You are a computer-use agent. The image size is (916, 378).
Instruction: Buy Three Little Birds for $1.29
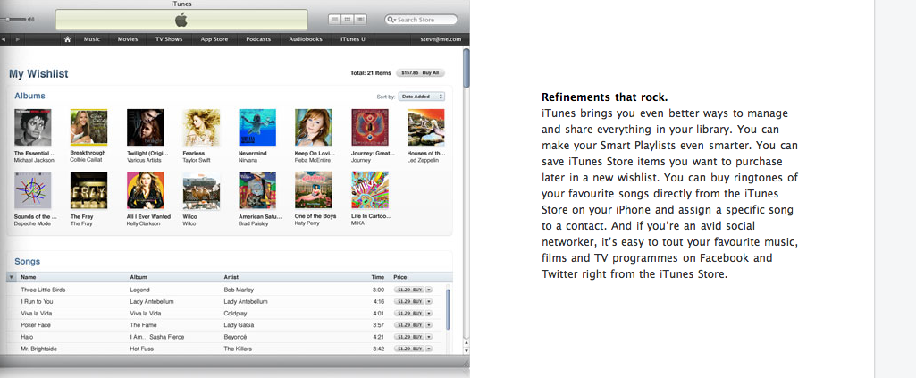[409, 290]
